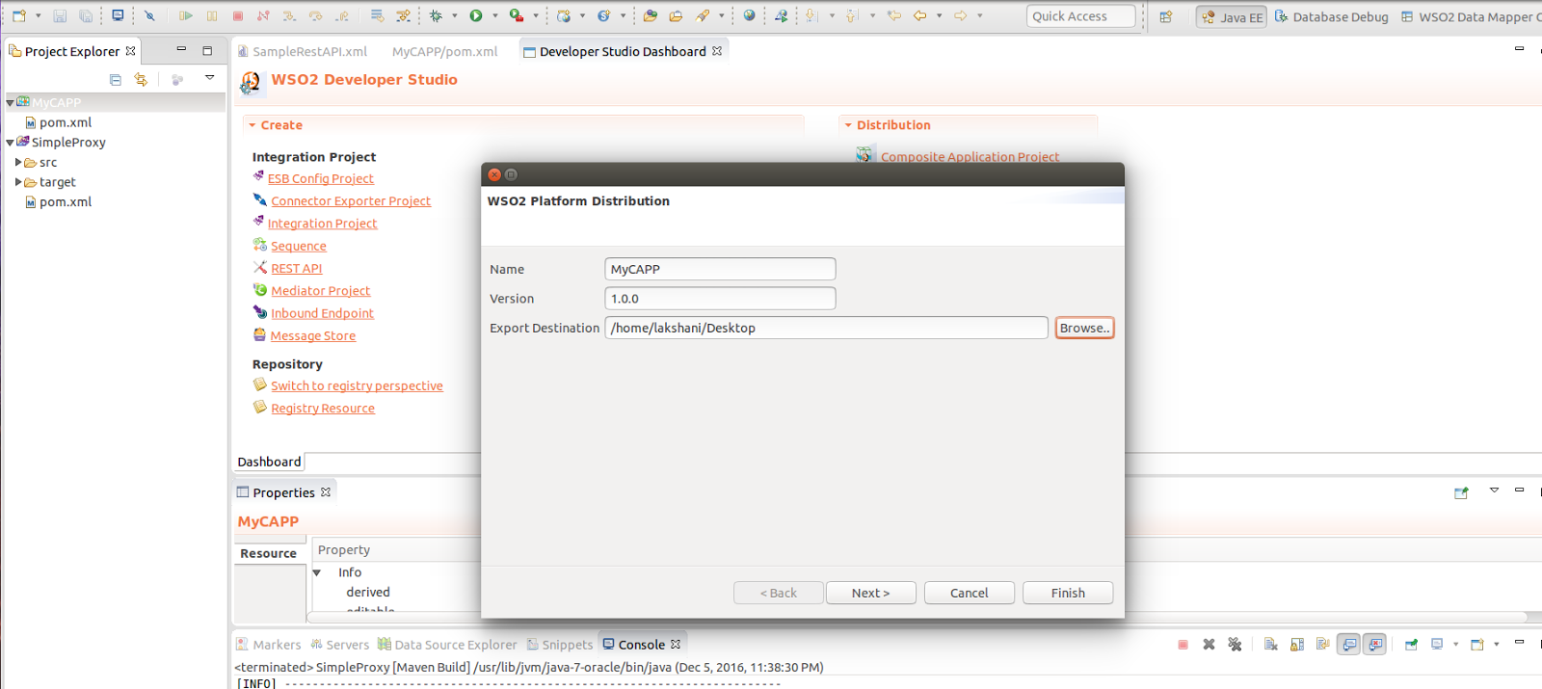The width and height of the screenshot is (1542, 689).
Task: Open the New wizard dropdown arrow
Action: pyautogui.click(x=39, y=15)
